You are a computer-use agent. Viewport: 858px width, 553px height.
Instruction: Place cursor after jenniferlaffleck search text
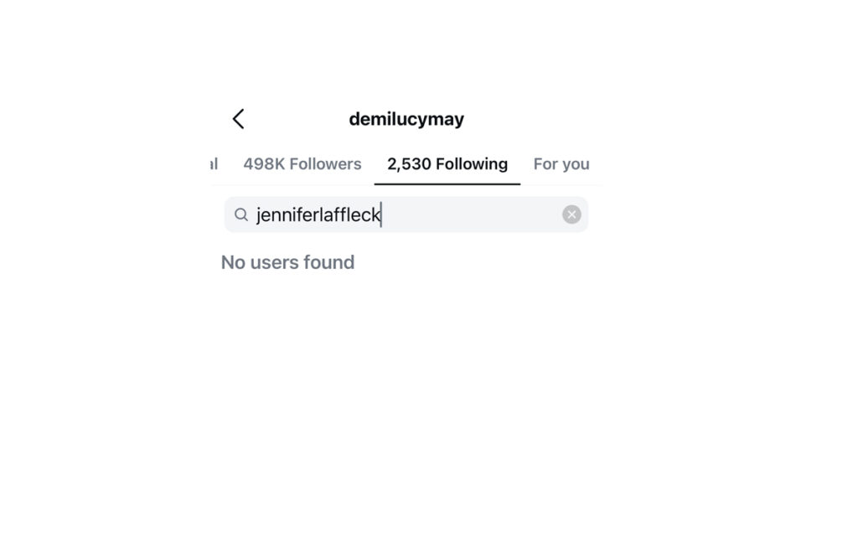coord(382,215)
